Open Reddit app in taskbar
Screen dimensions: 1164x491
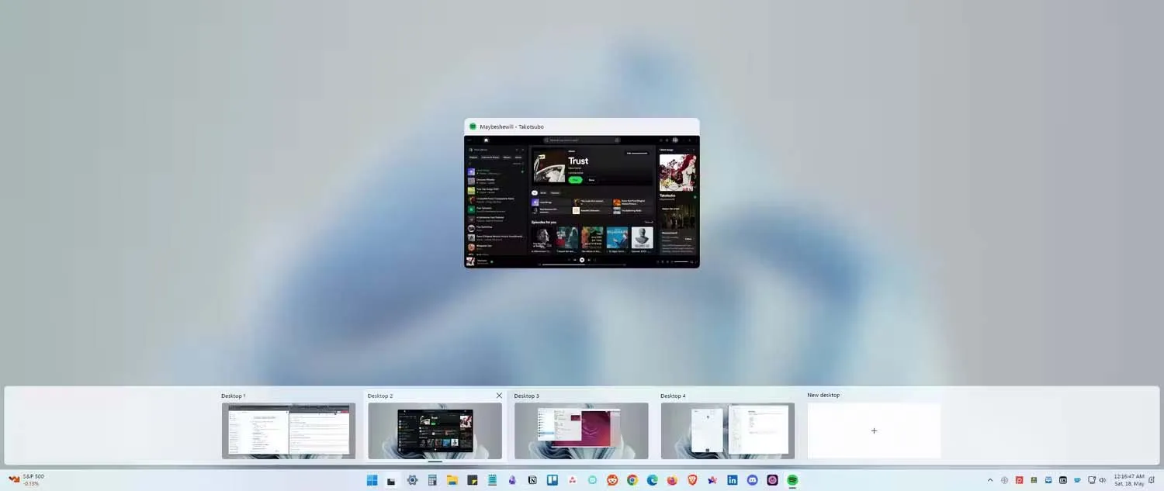tap(612, 480)
